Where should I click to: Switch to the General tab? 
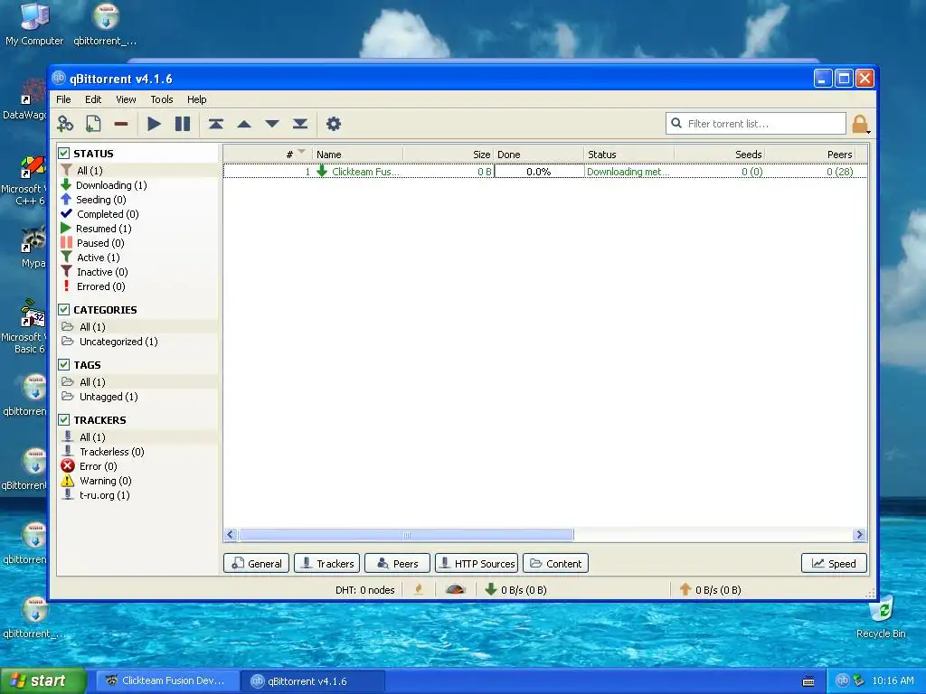pos(256,563)
